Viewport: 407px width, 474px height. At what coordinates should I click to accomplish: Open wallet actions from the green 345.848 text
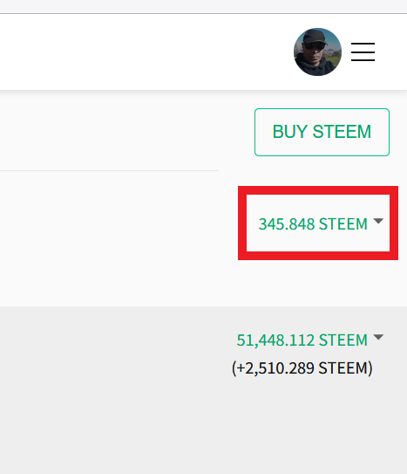pyautogui.click(x=313, y=224)
